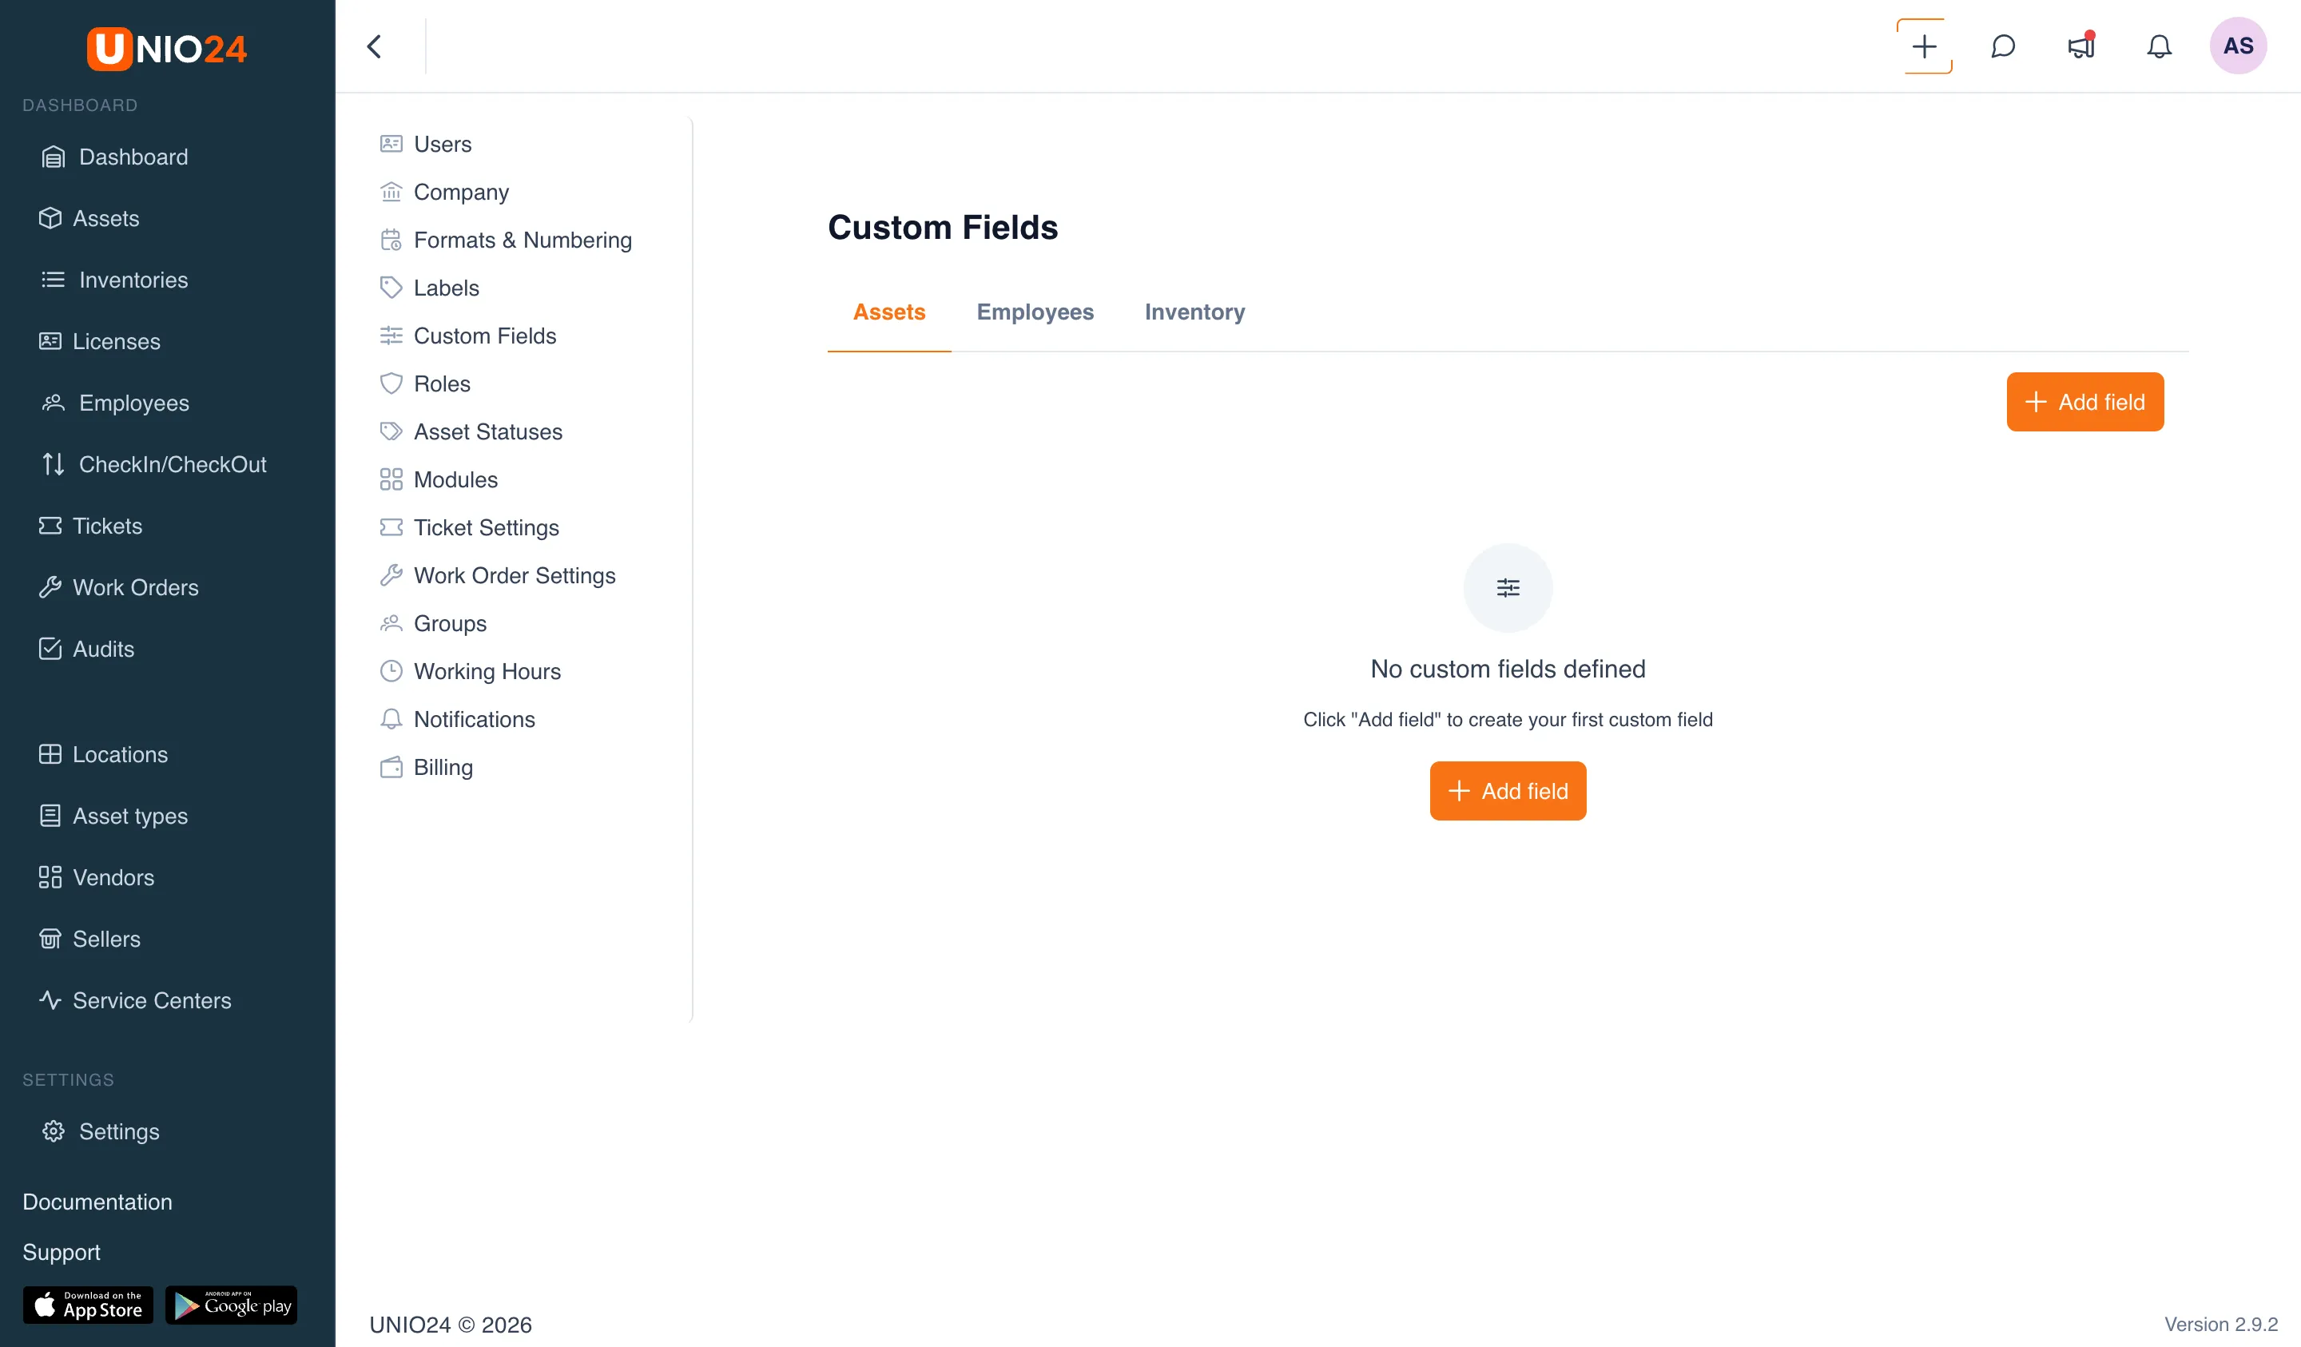This screenshot has width=2301, height=1347.
Task: Click the back chevron arrow
Action: point(375,46)
